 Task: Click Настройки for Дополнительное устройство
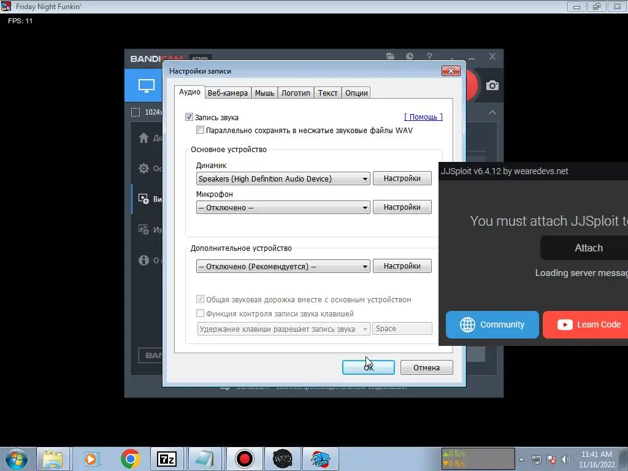[402, 266]
